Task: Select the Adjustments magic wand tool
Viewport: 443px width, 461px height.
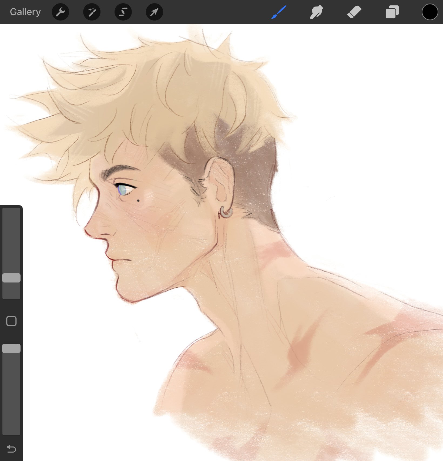Action: tap(92, 12)
